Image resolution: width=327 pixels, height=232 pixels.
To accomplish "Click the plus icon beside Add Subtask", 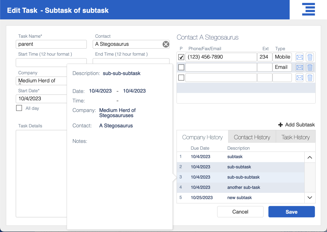I will [281, 125].
